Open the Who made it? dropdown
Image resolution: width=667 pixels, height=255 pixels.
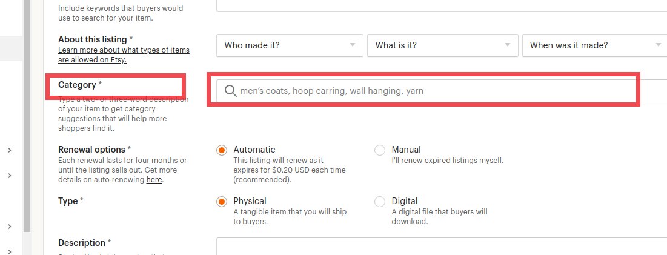pos(290,45)
